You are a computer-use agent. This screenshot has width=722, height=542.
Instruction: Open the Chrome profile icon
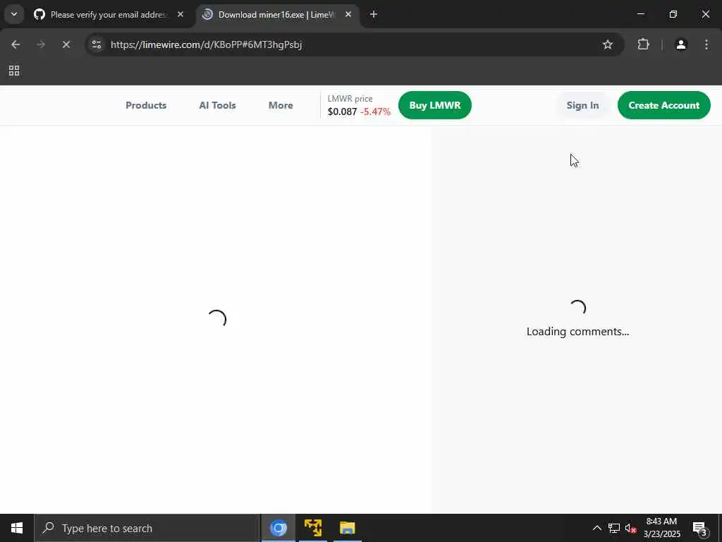(x=681, y=44)
